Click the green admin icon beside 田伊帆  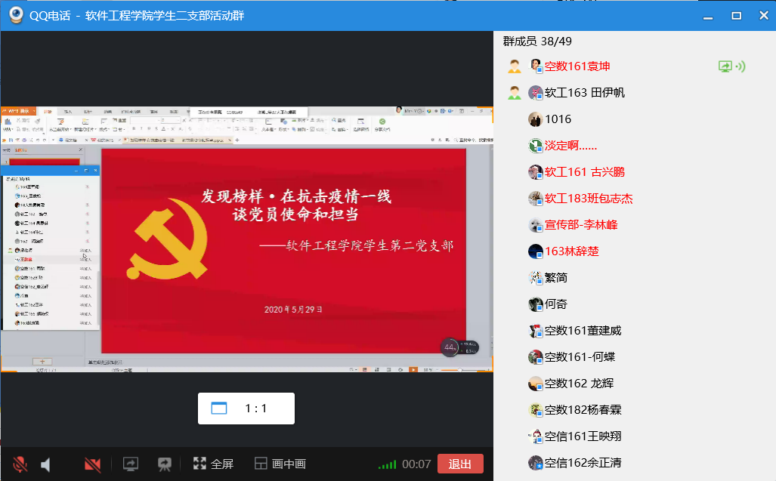[x=515, y=93]
